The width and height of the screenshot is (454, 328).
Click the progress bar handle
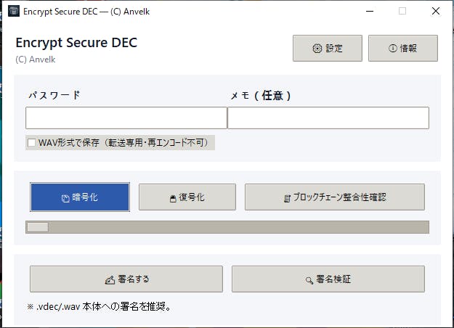[37, 227]
